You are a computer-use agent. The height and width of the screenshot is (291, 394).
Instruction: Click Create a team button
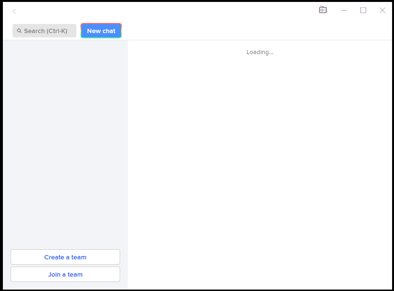tap(65, 257)
